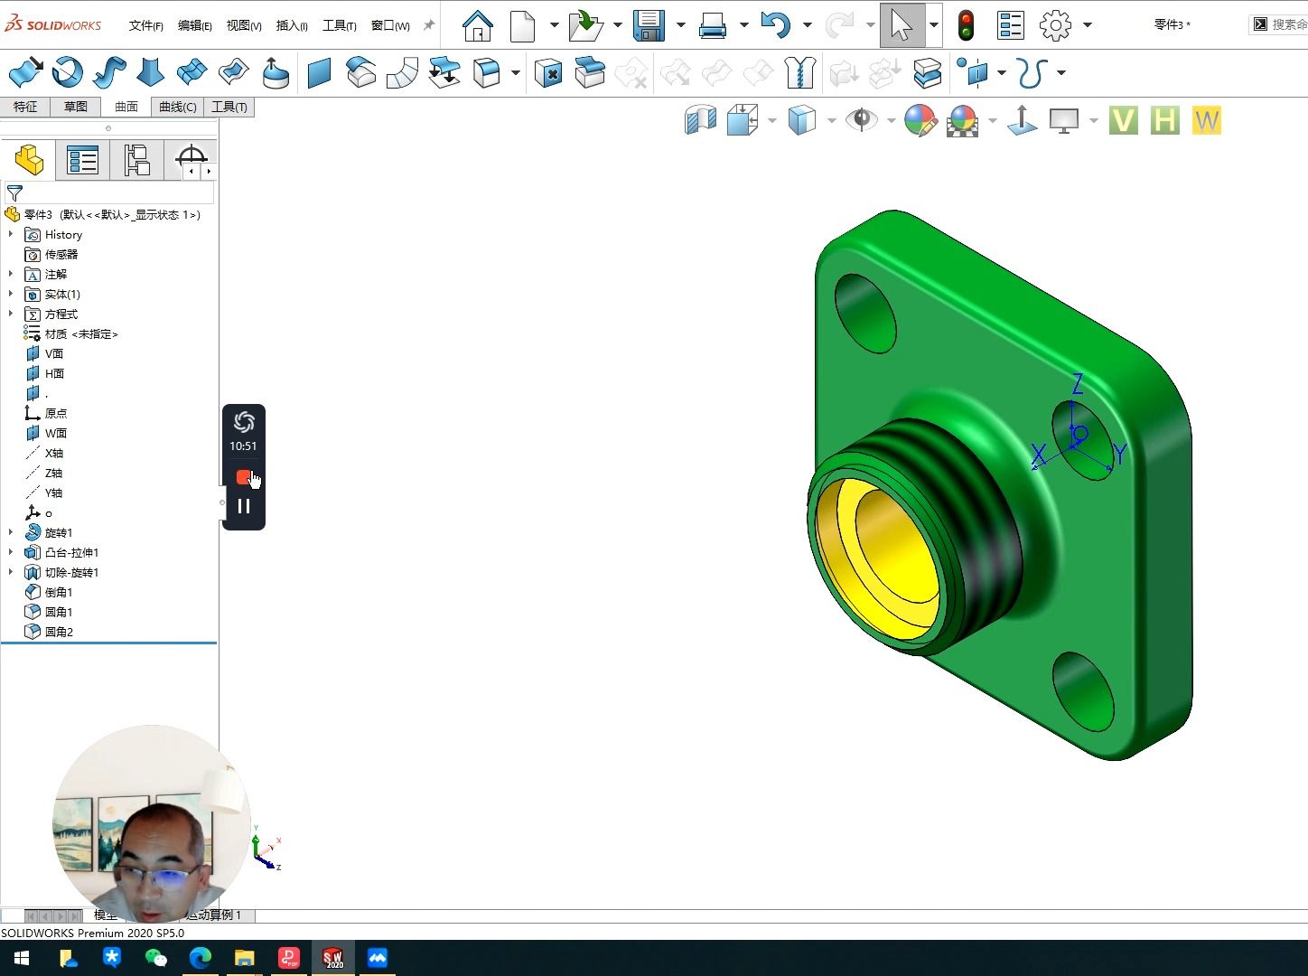
Task: Select the Freeform surface tool
Action: click(x=276, y=72)
